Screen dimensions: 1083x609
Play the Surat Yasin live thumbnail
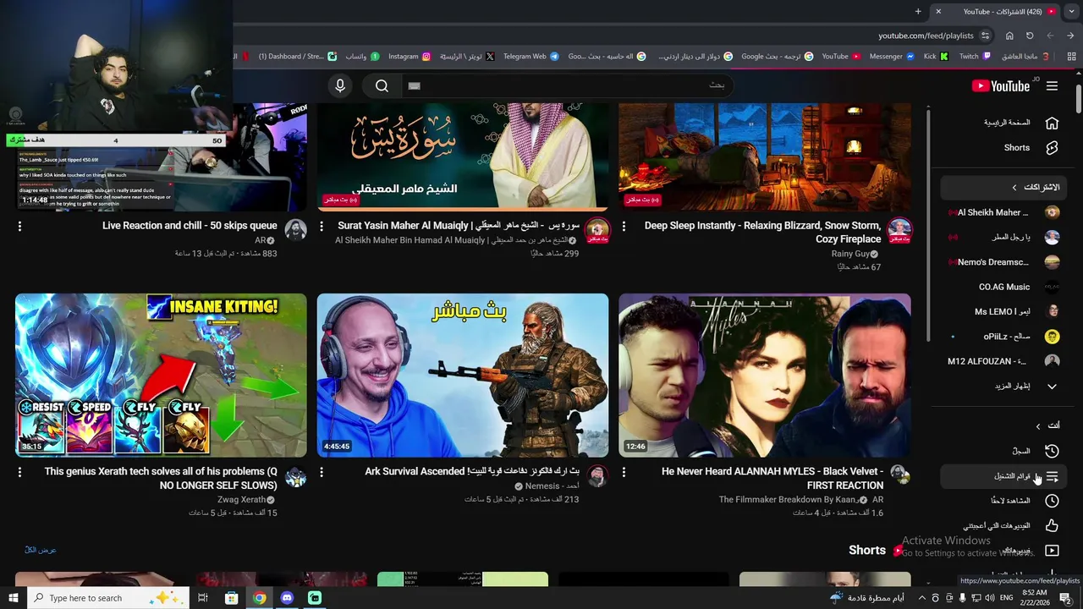pos(463,156)
